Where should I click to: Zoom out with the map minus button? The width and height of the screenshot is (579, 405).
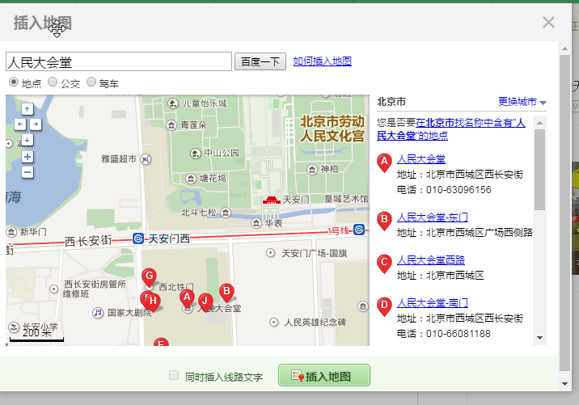pos(27,172)
